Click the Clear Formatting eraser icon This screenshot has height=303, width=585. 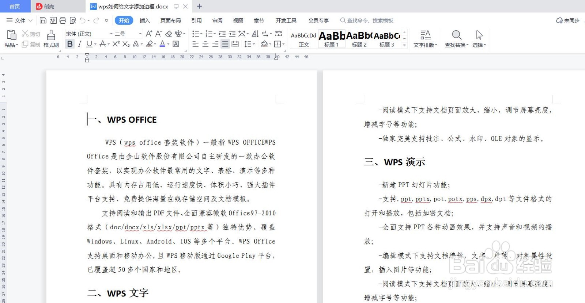click(169, 34)
